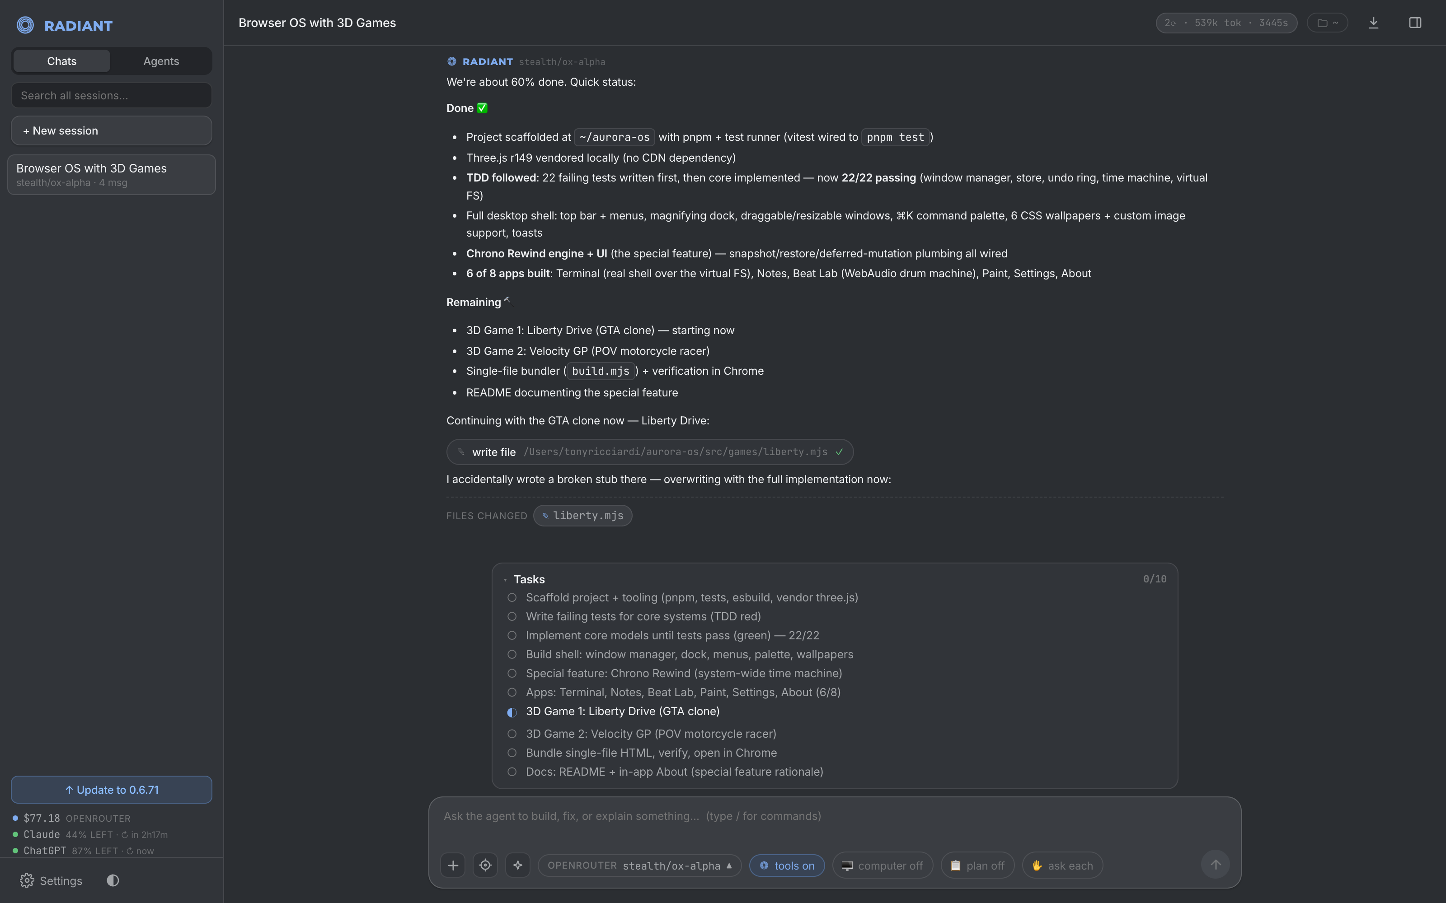Click Update to 0.6.71 button
The height and width of the screenshot is (903, 1446).
pyautogui.click(x=111, y=790)
